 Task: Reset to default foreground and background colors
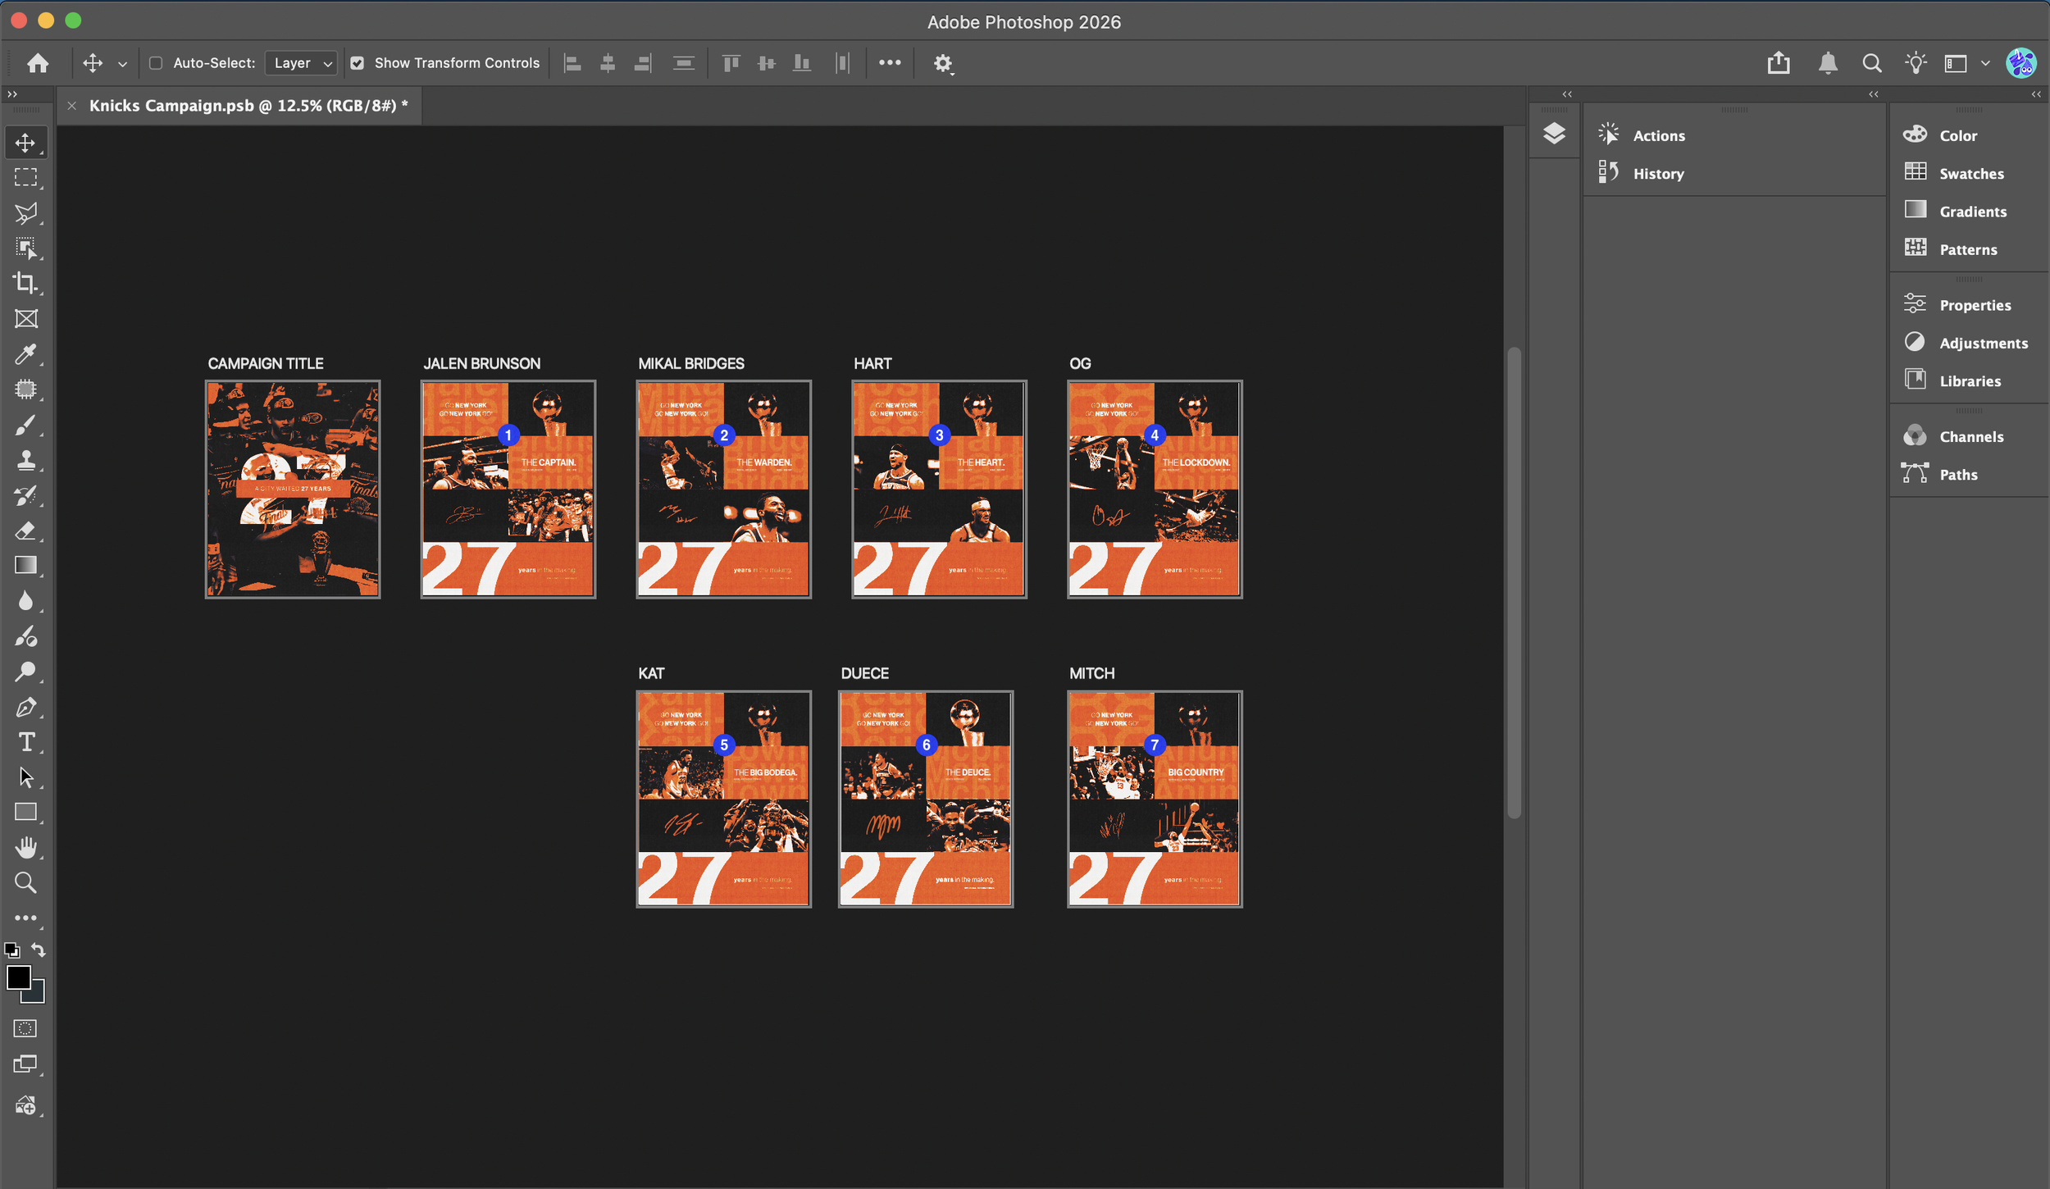point(11,950)
